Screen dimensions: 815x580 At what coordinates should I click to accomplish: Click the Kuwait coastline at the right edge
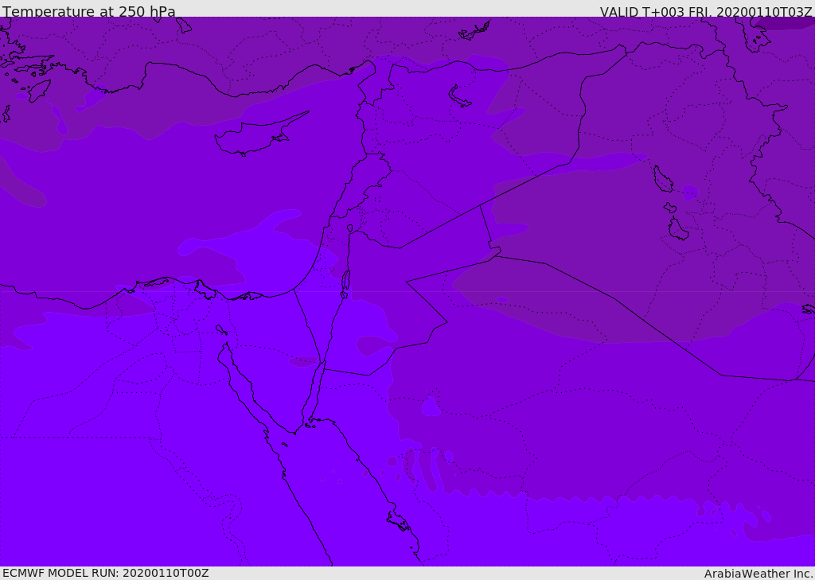click(808, 309)
